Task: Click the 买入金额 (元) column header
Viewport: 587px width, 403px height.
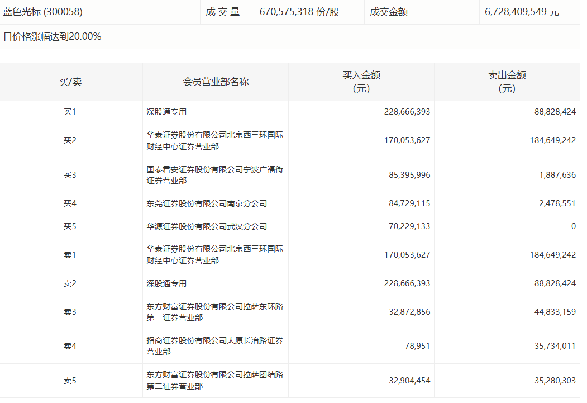Action: coord(361,82)
